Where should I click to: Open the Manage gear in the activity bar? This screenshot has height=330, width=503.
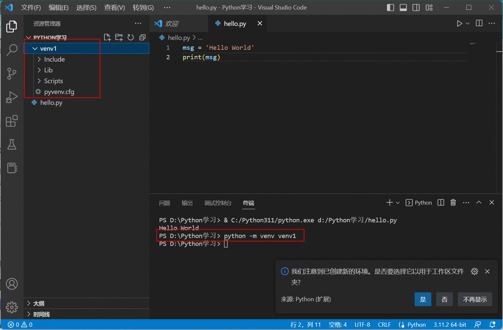12,307
